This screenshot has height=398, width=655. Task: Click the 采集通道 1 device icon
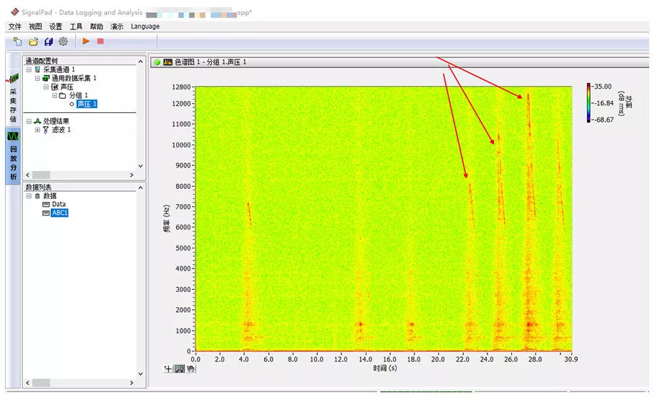point(38,69)
